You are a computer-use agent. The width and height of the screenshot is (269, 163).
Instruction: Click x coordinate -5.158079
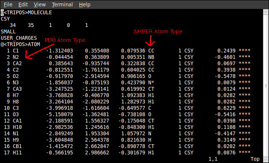pos(59,115)
